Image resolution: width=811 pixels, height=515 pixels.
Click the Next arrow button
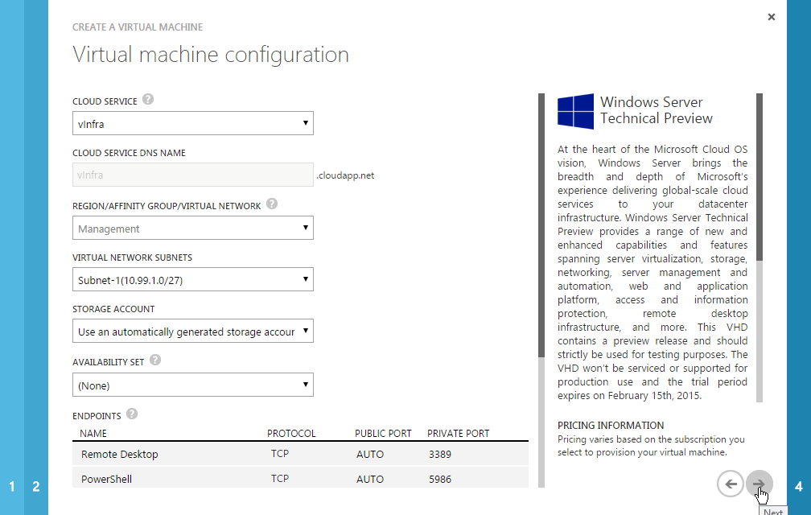click(x=759, y=484)
